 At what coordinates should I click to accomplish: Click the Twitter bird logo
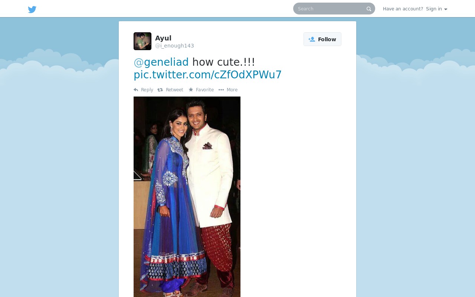coord(32,9)
